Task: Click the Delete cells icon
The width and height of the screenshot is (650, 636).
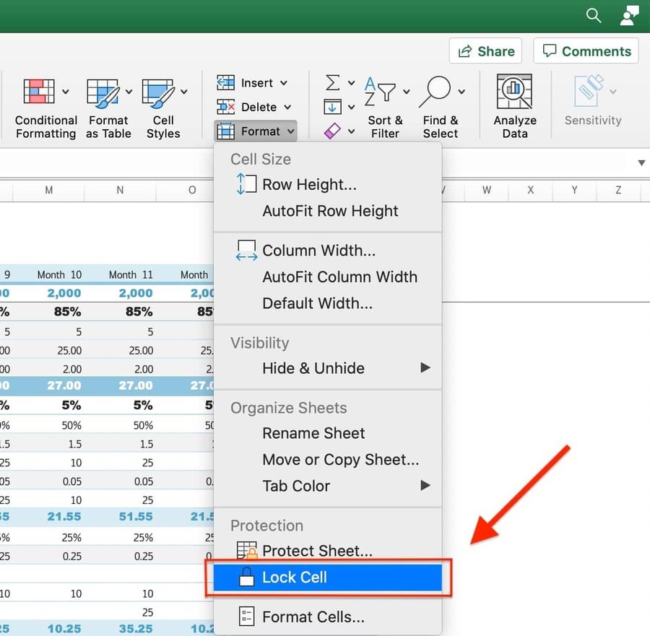Action: click(x=225, y=107)
